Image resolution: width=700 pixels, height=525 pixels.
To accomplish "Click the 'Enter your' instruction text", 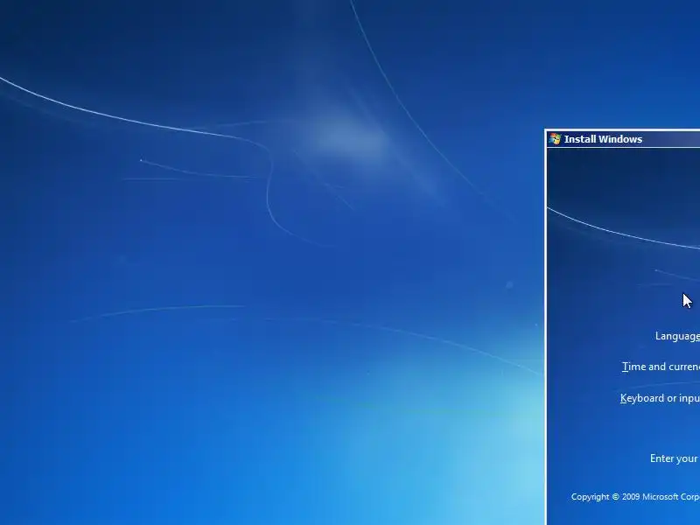I will [x=674, y=458].
